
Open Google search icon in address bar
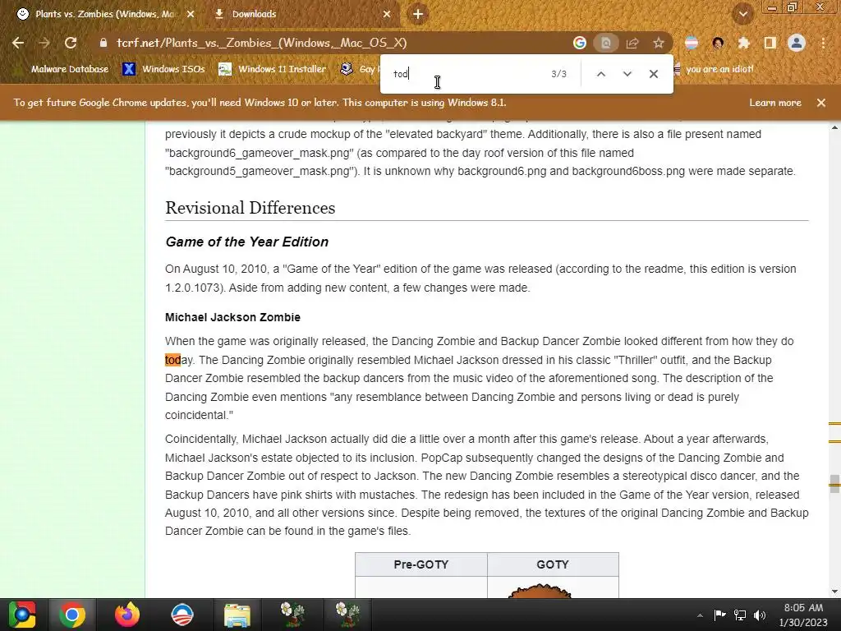pyautogui.click(x=579, y=43)
